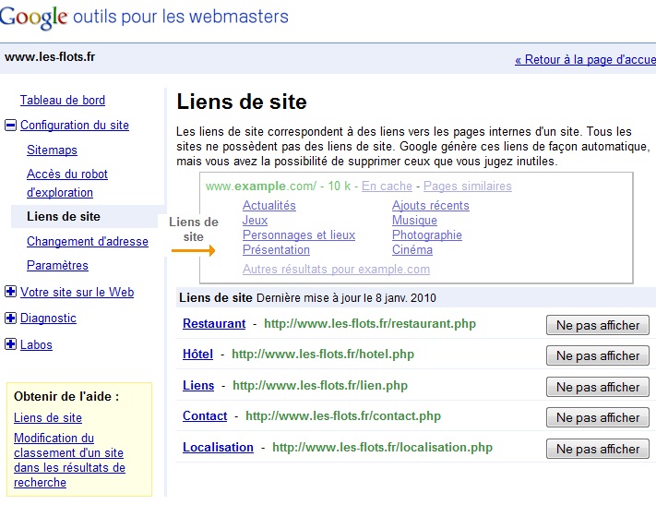The height and width of the screenshot is (505, 656).
Task: Click the restaurant.php URL text
Action: 370,324
